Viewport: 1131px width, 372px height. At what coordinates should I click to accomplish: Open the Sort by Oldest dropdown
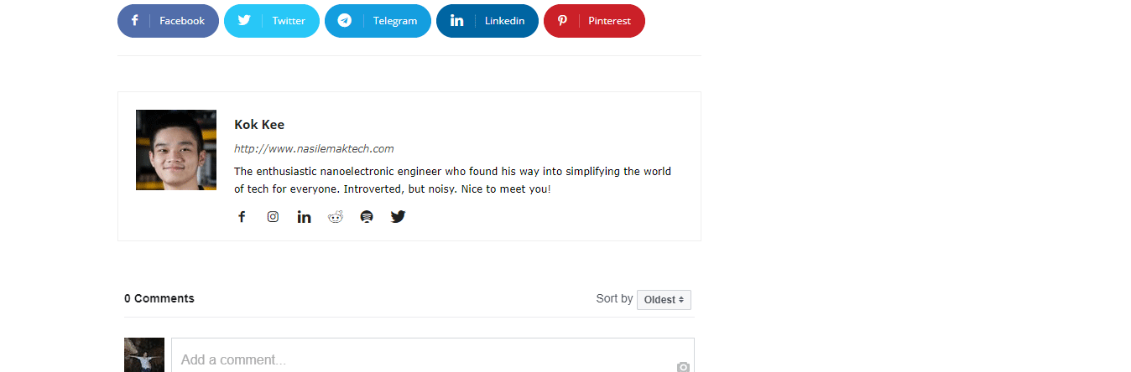coord(664,300)
